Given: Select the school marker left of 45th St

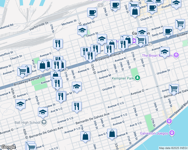Looking at the screenshot, I should click(x=20, y=104).
